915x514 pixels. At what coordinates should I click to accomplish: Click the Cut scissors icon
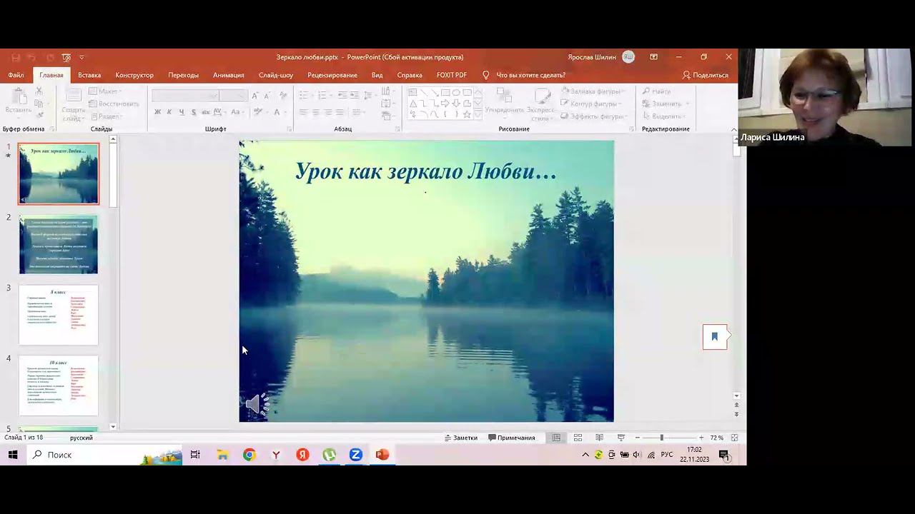click(x=39, y=91)
